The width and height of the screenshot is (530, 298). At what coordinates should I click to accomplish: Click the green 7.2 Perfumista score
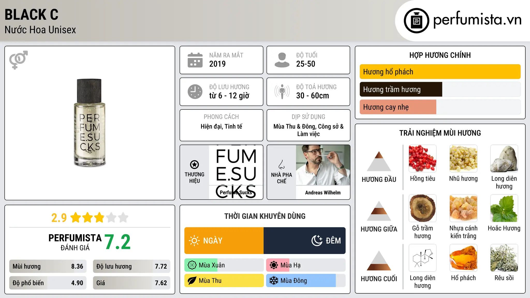(x=118, y=242)
